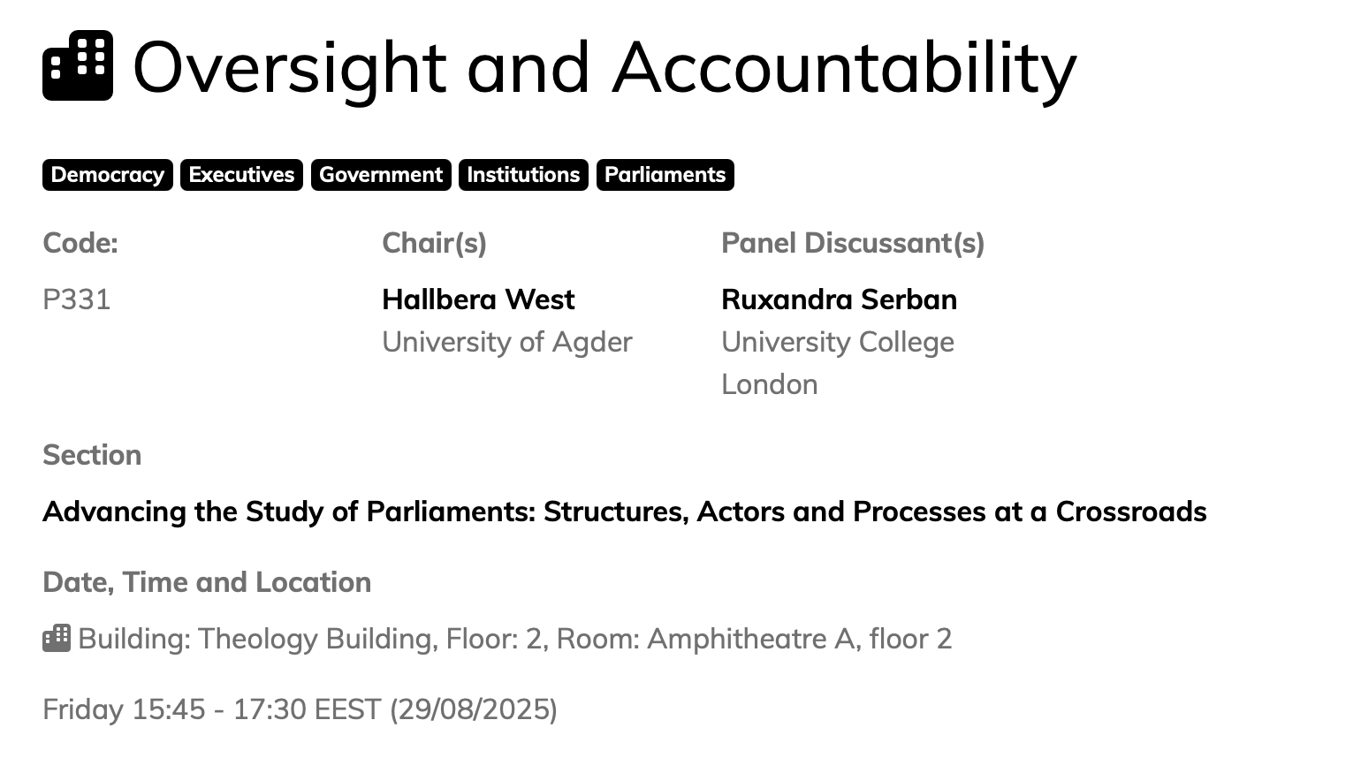Click the panel code P331
This screenshot has width=1361, height=758.
(x=77, y=299)
